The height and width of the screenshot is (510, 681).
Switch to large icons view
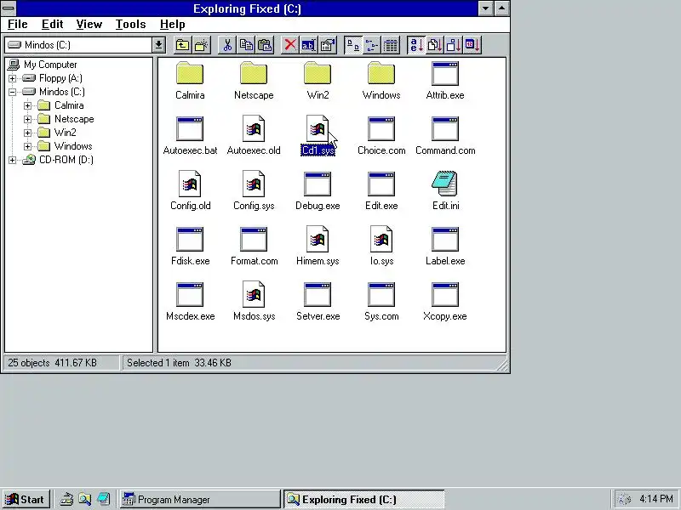pos(352,45)
